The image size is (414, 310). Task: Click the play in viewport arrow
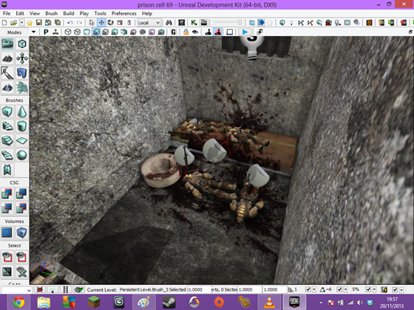(245, 32)
